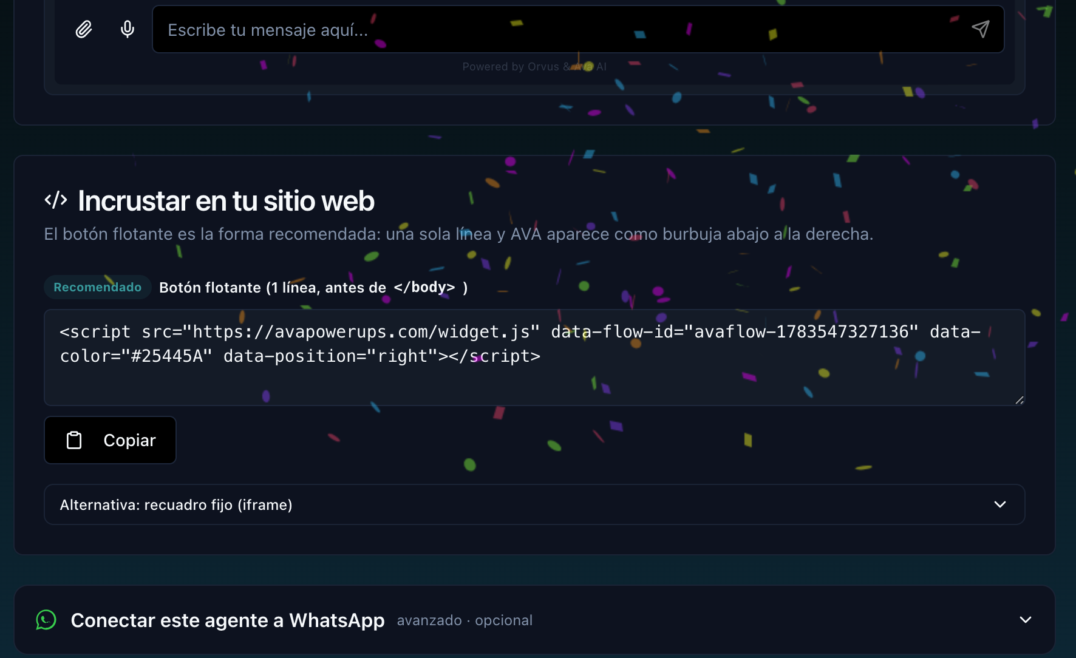Click the 'Incrustar en tu sitio web' heading

(x=226, y=201)
